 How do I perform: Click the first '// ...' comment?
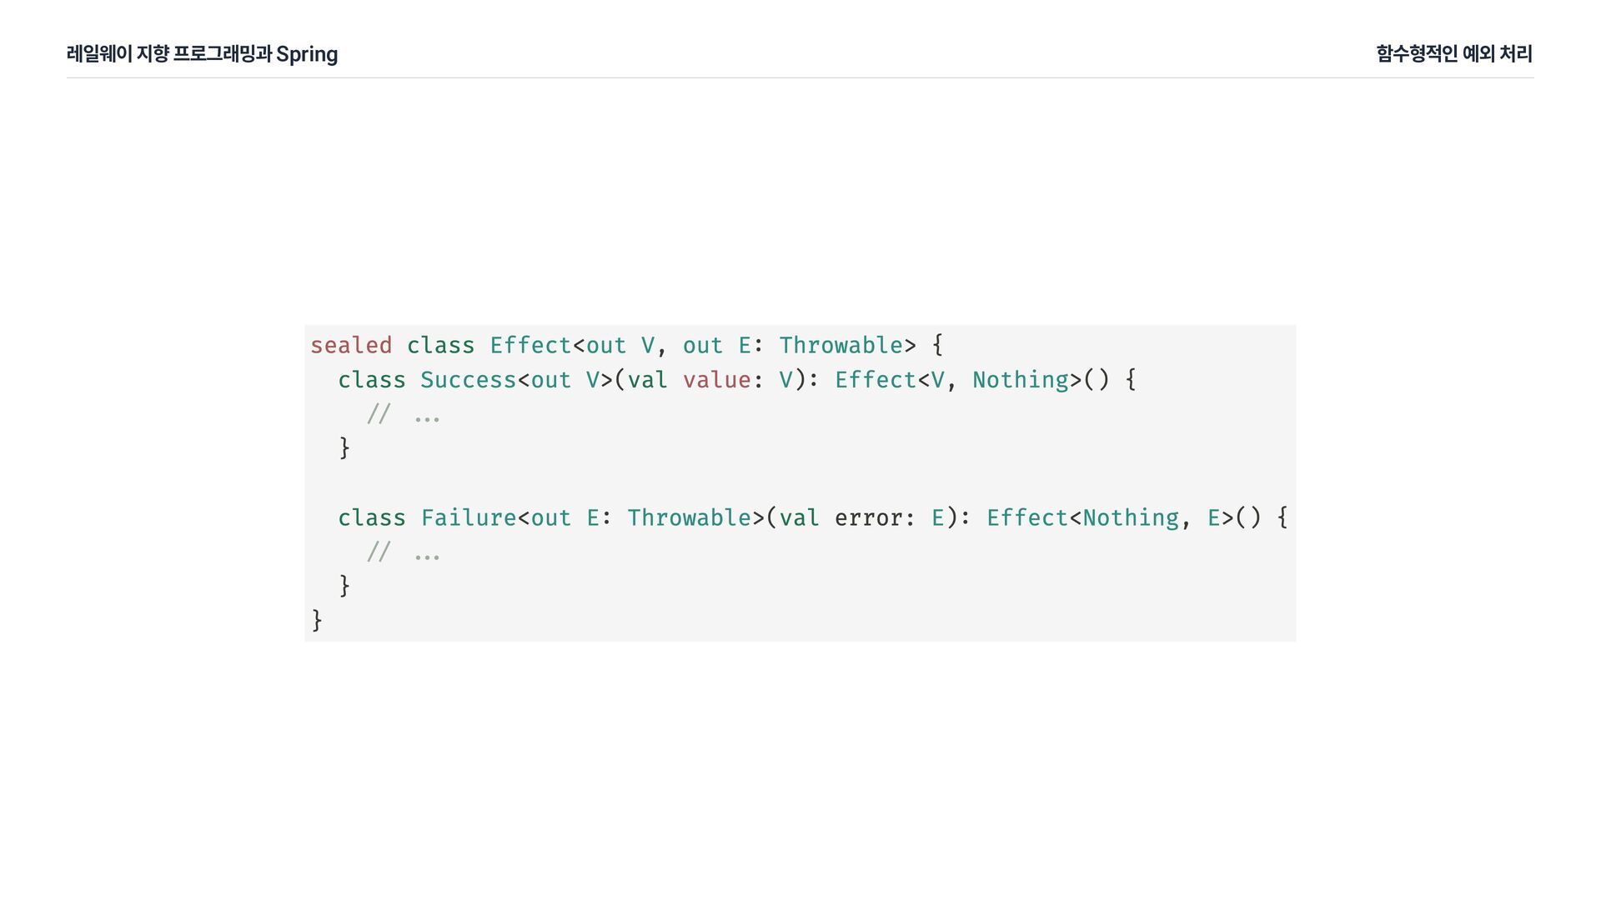coord(404,414)
